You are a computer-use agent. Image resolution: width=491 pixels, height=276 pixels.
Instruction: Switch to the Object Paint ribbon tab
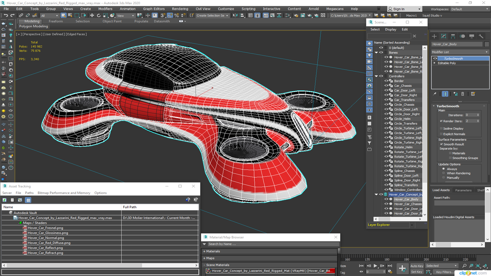point(112,21)
